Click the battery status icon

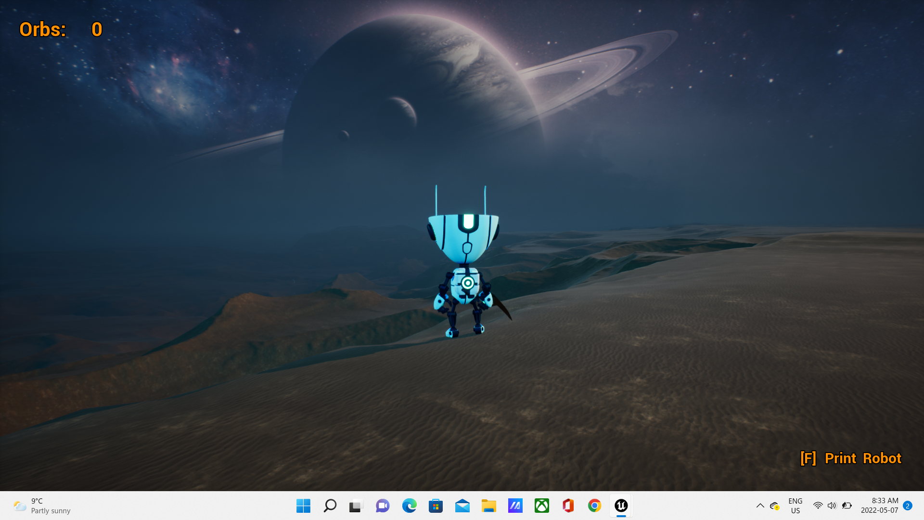click(847, 506)
